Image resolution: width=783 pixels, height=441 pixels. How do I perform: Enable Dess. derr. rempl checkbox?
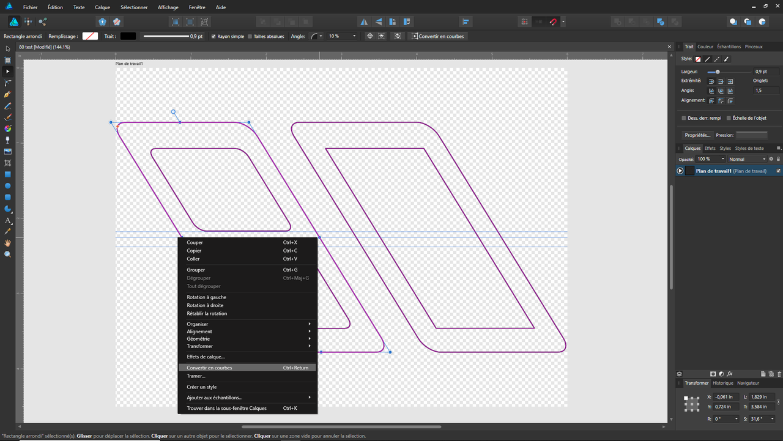tap(683, 118)
